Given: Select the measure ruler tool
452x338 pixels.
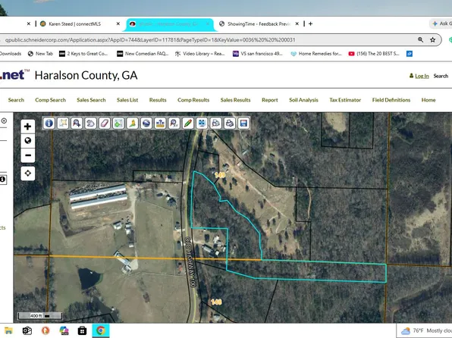Looking at the screenshot, I should pos(160,124).
